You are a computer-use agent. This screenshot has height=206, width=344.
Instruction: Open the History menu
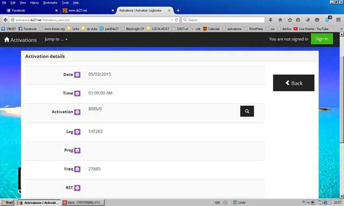(x=34, y=3)
